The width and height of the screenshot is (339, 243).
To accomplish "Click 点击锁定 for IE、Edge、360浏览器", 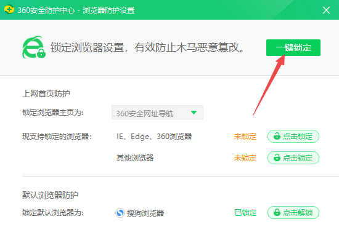I will click(293, 137).
